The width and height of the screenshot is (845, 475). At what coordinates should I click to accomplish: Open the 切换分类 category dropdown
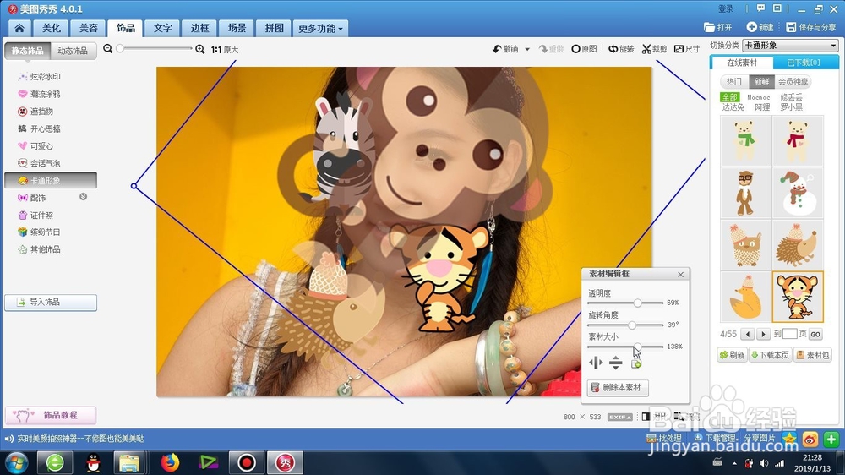coord(790,46)
